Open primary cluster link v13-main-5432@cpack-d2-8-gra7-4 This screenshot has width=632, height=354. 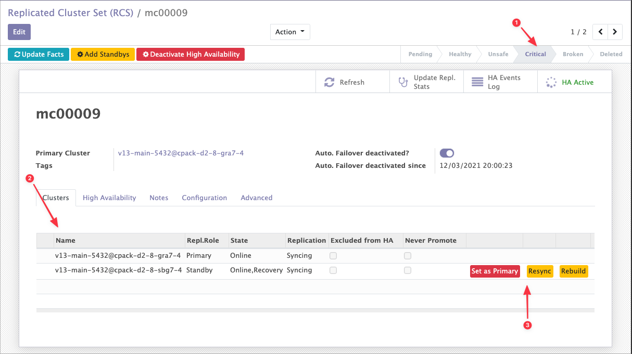tap(181, 153)
